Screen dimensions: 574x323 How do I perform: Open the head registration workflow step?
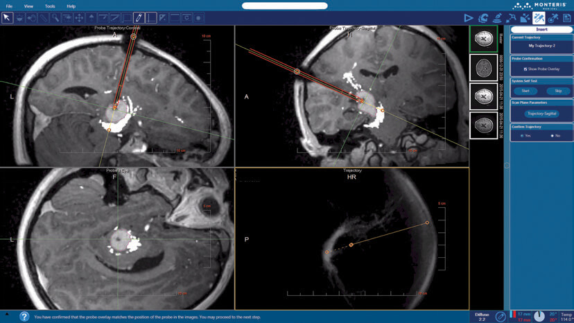point(483,18)
